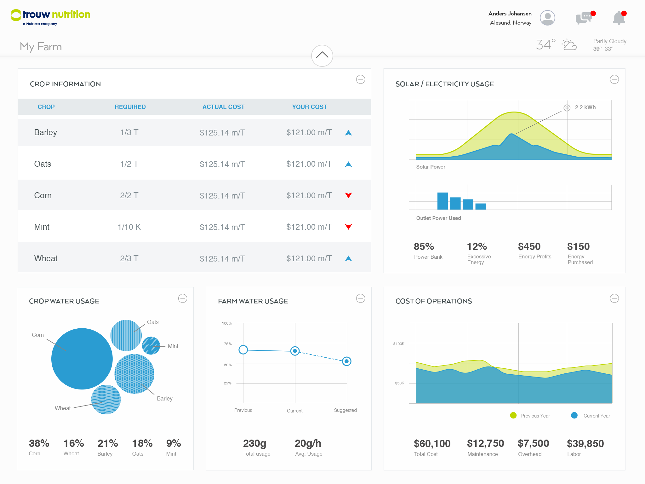Image resolution: width=645 pixels, height=484 pixels.
Task: Open the chat messages icon
Action: coord(585,18)
